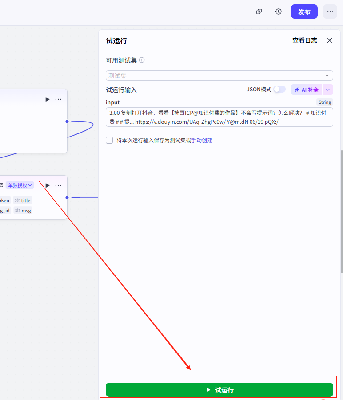Click into the input text field
This screenshot has width=343, height=400.
[x=219, y=117]
